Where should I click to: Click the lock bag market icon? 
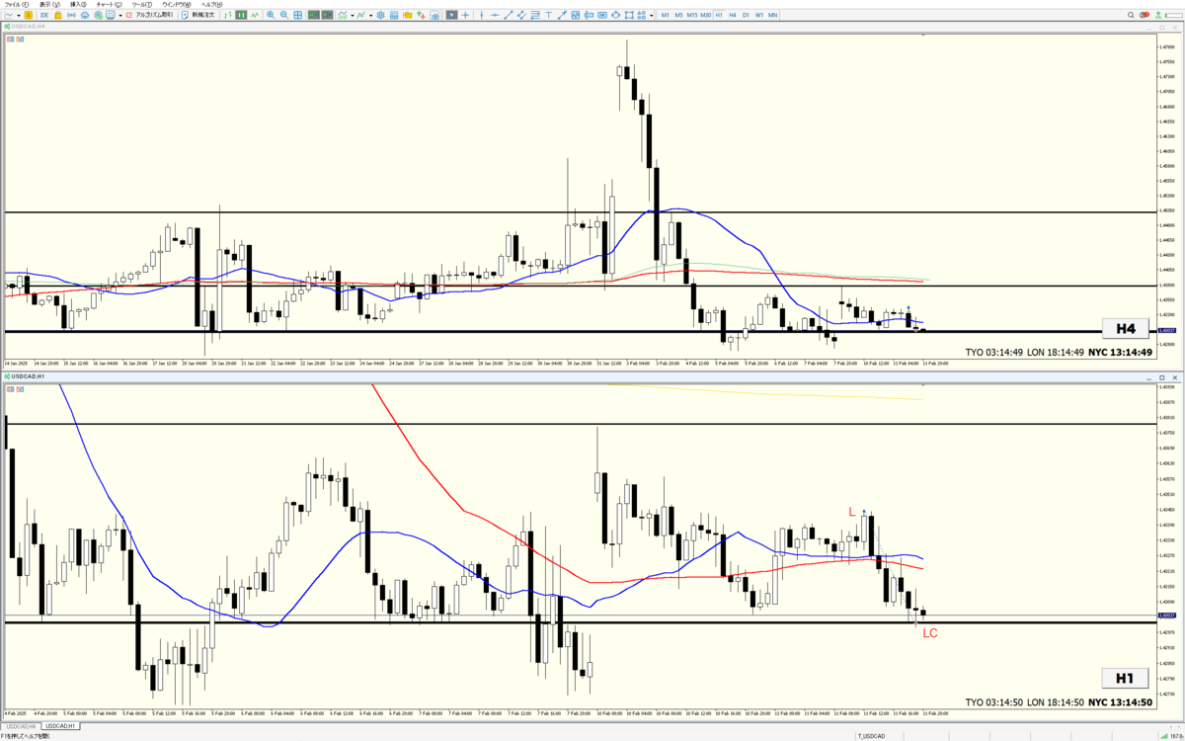click(58, 15)
